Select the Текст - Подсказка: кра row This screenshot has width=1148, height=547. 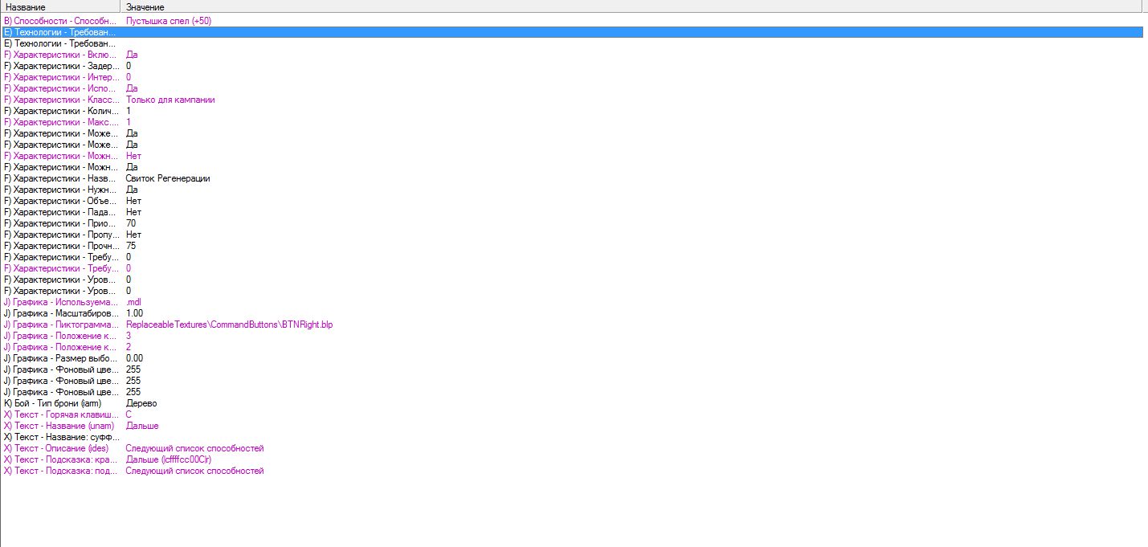point(572,459)
